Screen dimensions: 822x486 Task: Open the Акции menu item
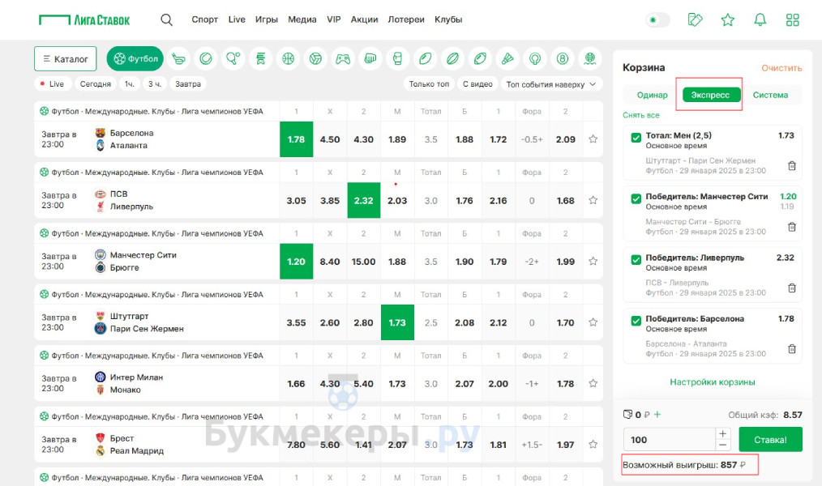[364, 19]
